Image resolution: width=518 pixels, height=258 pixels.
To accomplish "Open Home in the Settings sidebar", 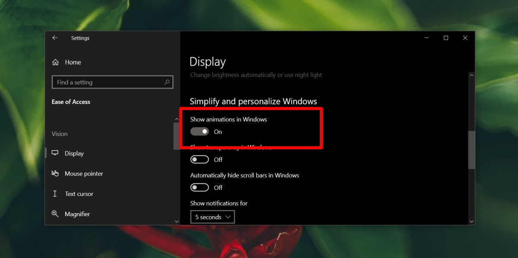I will (73, 62).
